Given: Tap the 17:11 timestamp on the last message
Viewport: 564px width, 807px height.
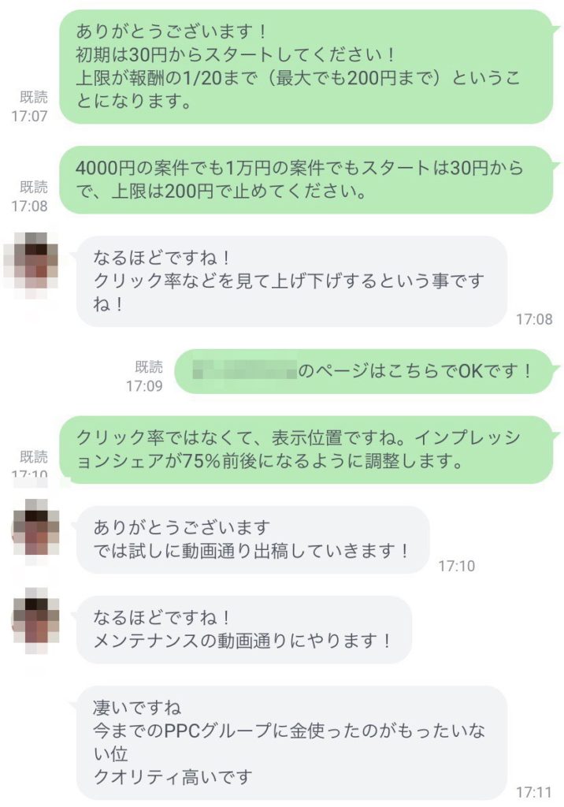Looking at the screenshot, I should pos(534,791).
